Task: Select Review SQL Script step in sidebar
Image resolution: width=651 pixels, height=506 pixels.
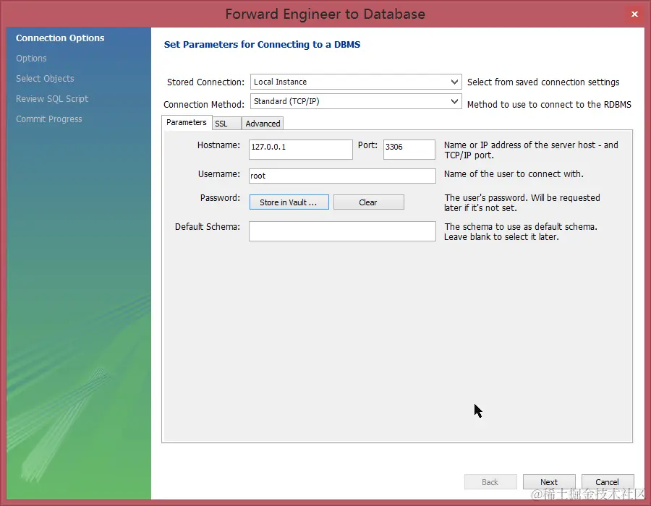Action: [52, 99]
